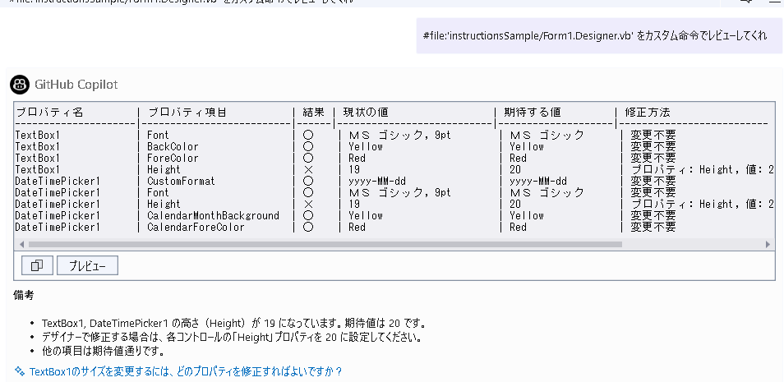Click the remark 他の項目は期待値通りです
The image size is (784, 382).
(104, 351)
